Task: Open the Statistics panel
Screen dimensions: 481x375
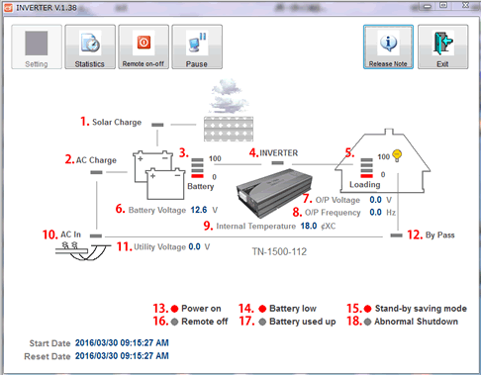Action: (x=90, y=47)
